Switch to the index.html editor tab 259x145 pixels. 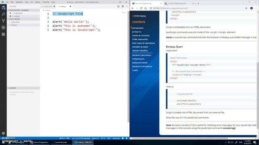(x=48, y=6)
